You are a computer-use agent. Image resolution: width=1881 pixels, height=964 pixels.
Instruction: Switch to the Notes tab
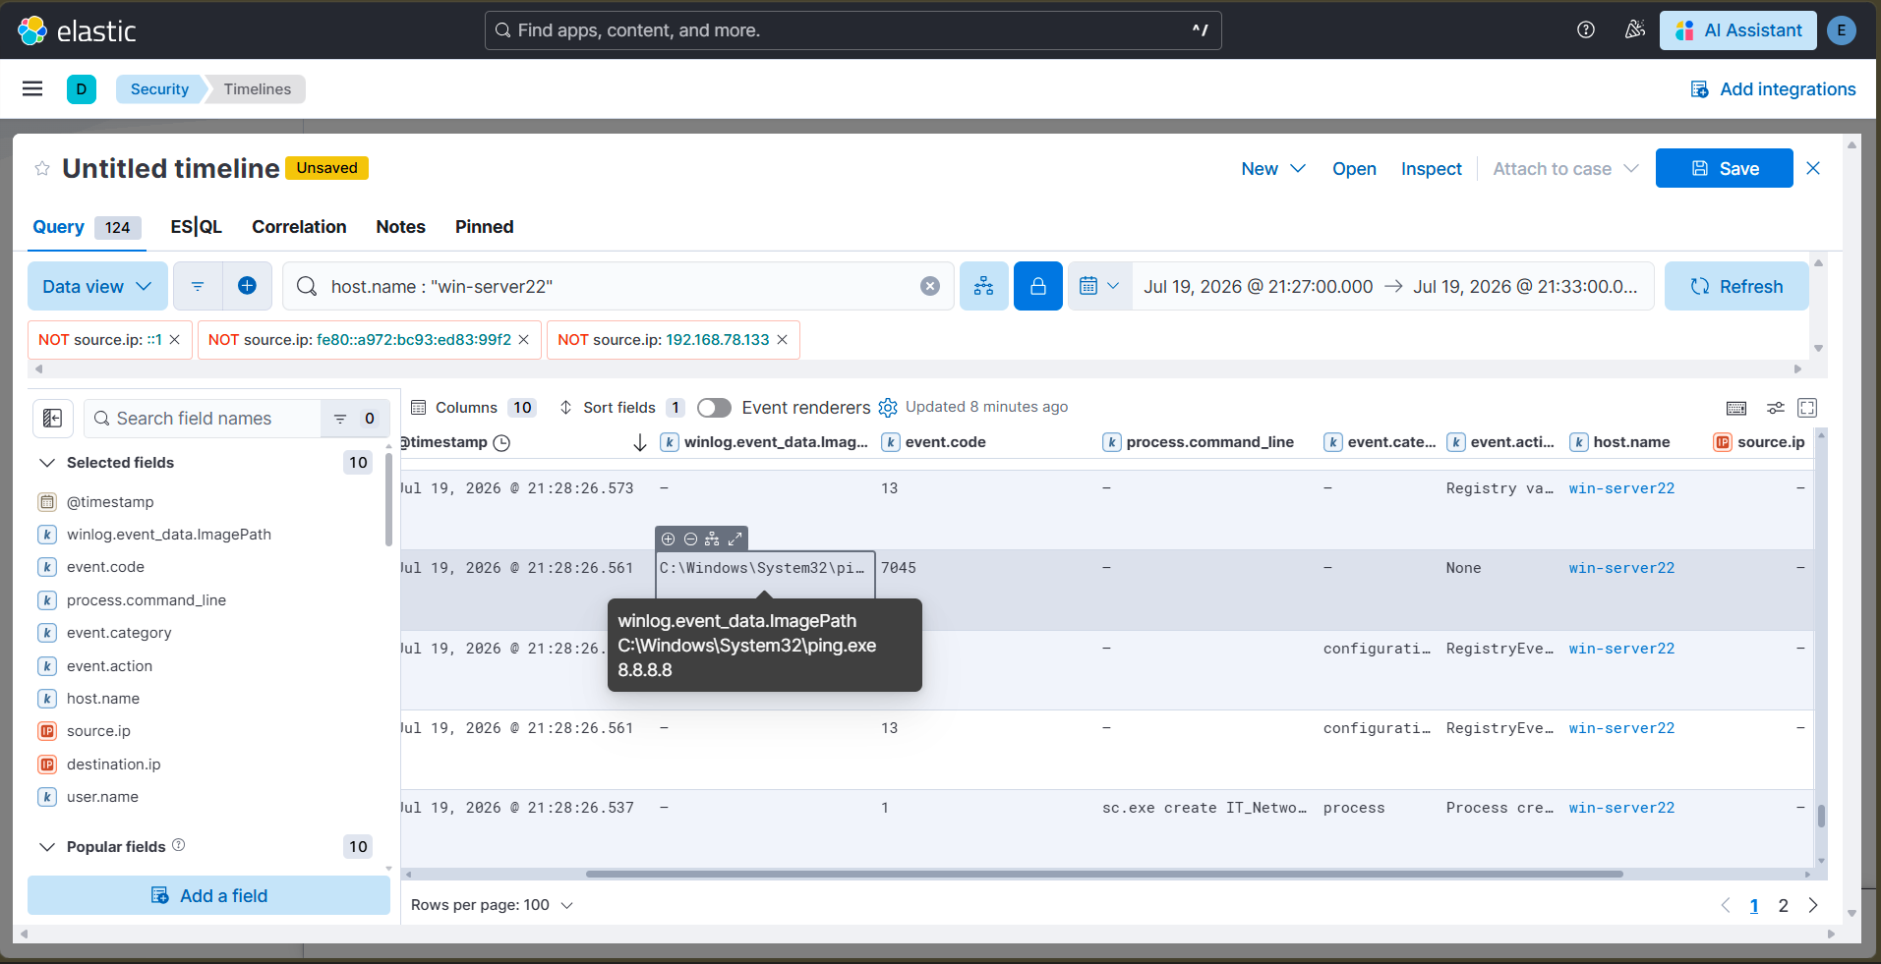pos(400,227)
